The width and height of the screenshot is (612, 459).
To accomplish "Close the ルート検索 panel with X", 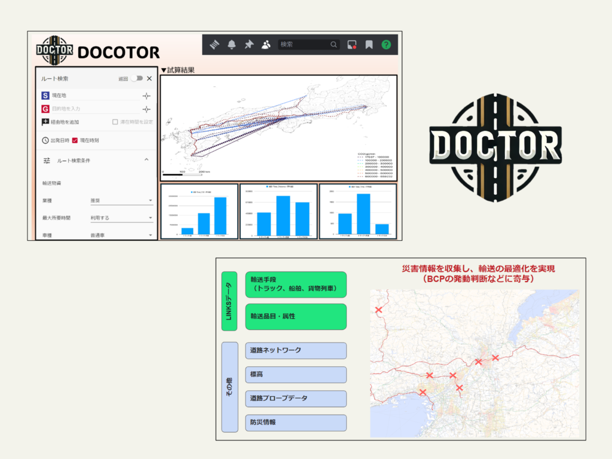I will click(x=149, y=78).
